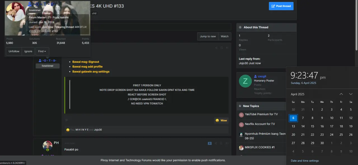Screen dimensions: 358x165
Task: Click the zxcgil green Z avatar
Action: coord(245,81)
